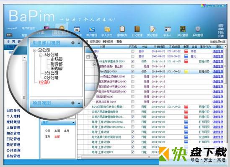Click the gear icon on 项目视图 panel
This screenshot has width=230, height=167.
(73, 103)
